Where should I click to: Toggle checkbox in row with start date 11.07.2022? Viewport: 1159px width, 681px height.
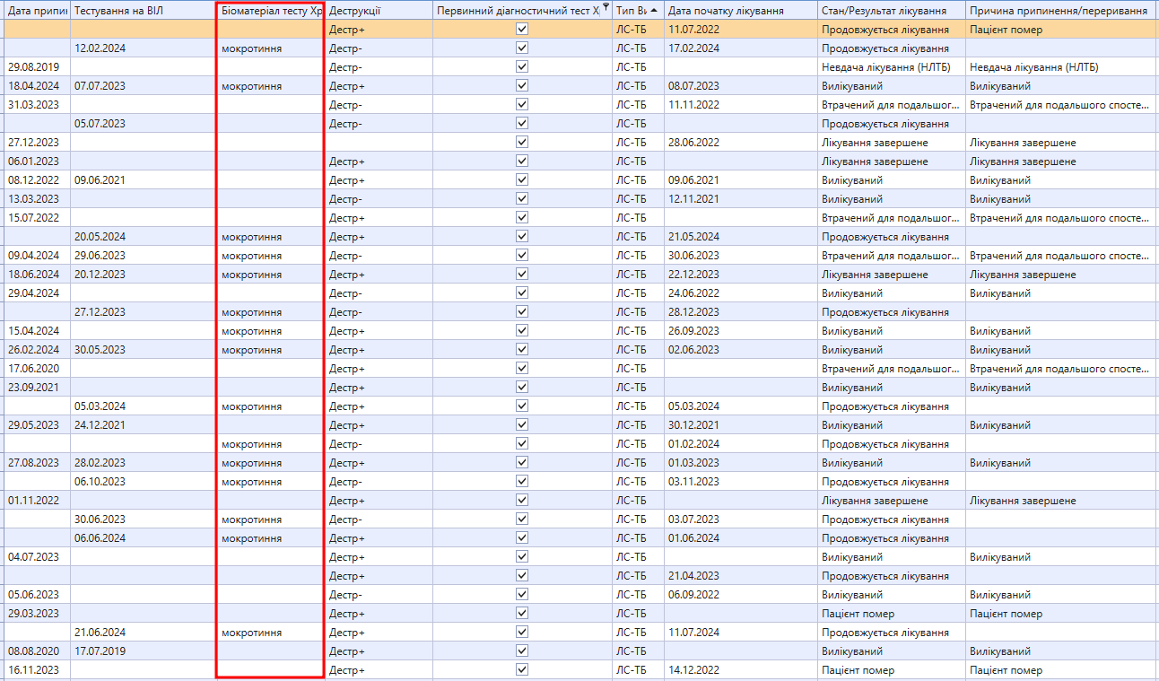(522, 29)
